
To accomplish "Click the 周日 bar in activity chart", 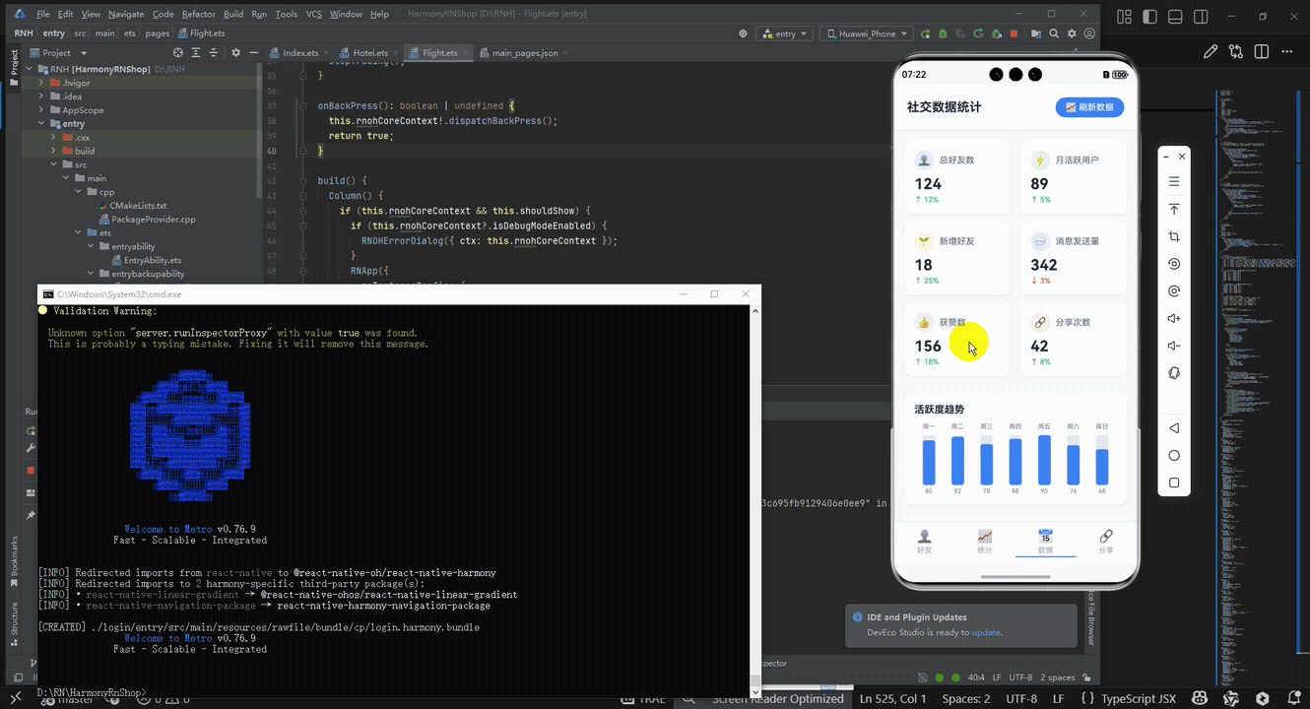I will click(x=1102, y=467).
